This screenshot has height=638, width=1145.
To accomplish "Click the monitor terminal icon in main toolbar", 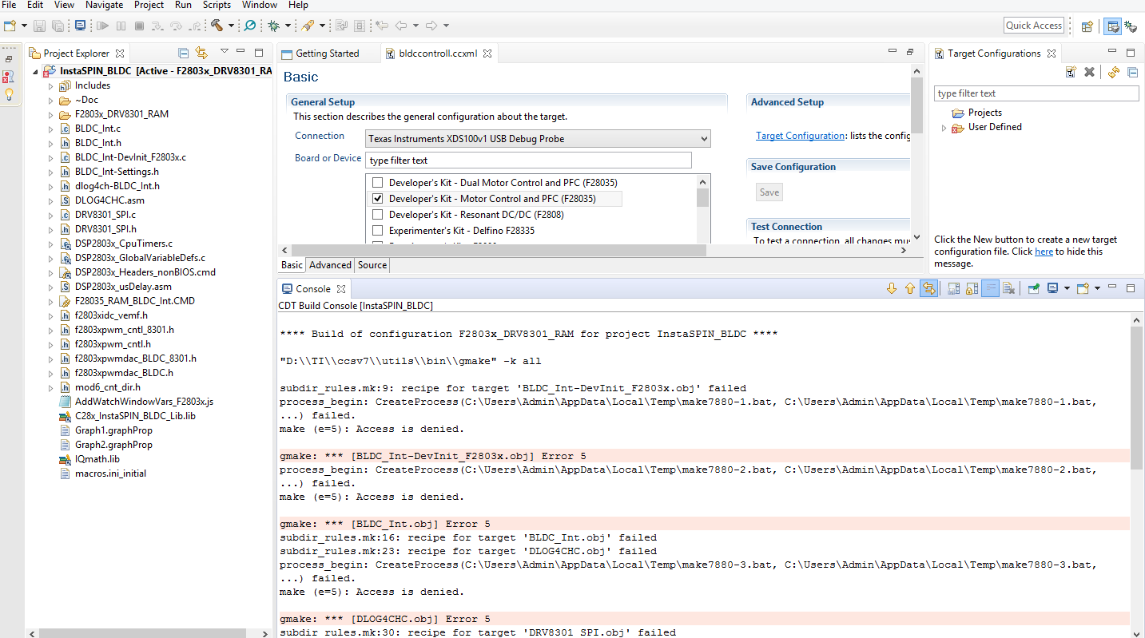I will coord(81,26).
